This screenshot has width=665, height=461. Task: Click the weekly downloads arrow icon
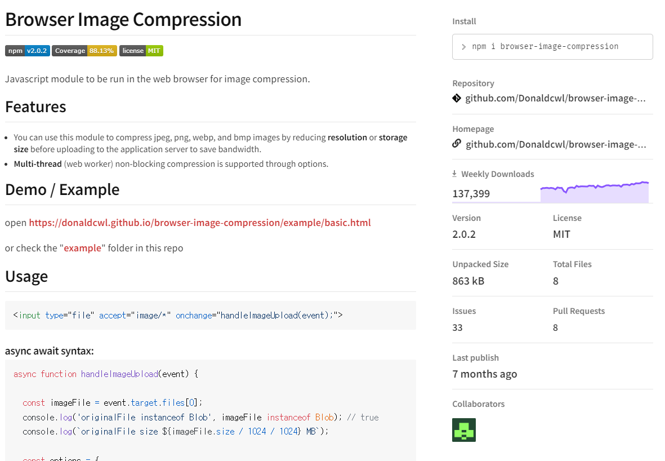coord(454,174)
